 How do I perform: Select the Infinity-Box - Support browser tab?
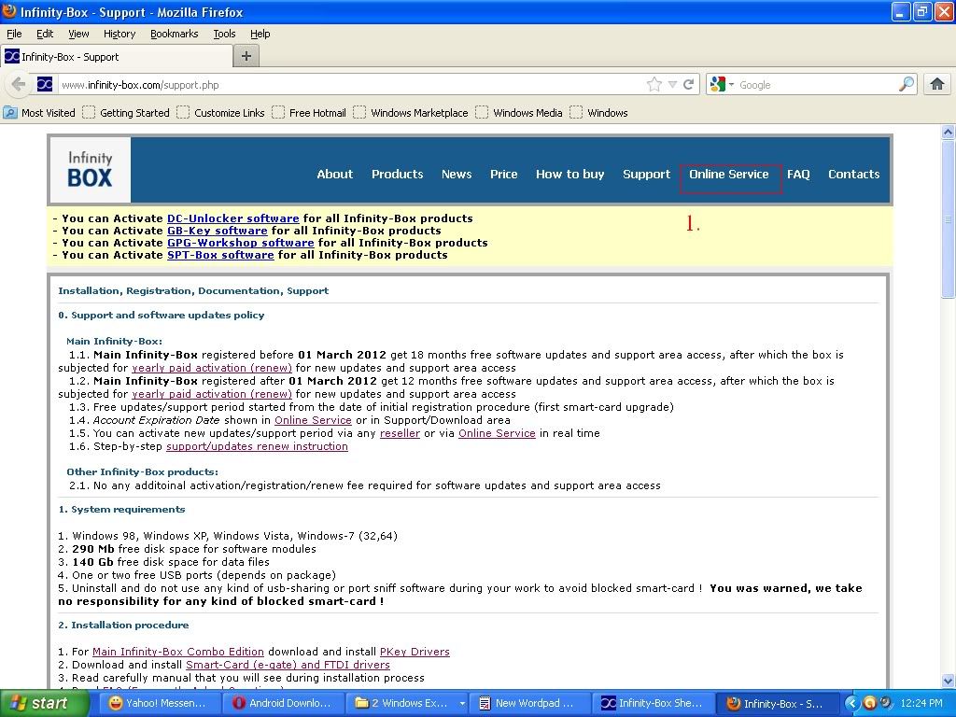[117, 57]
